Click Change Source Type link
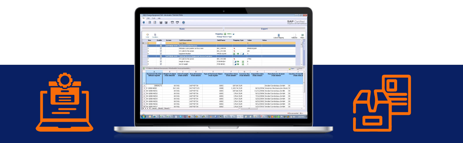 click(224, 37)
